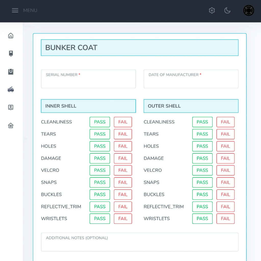Expand the hamburger MENU

pos(15,10)
